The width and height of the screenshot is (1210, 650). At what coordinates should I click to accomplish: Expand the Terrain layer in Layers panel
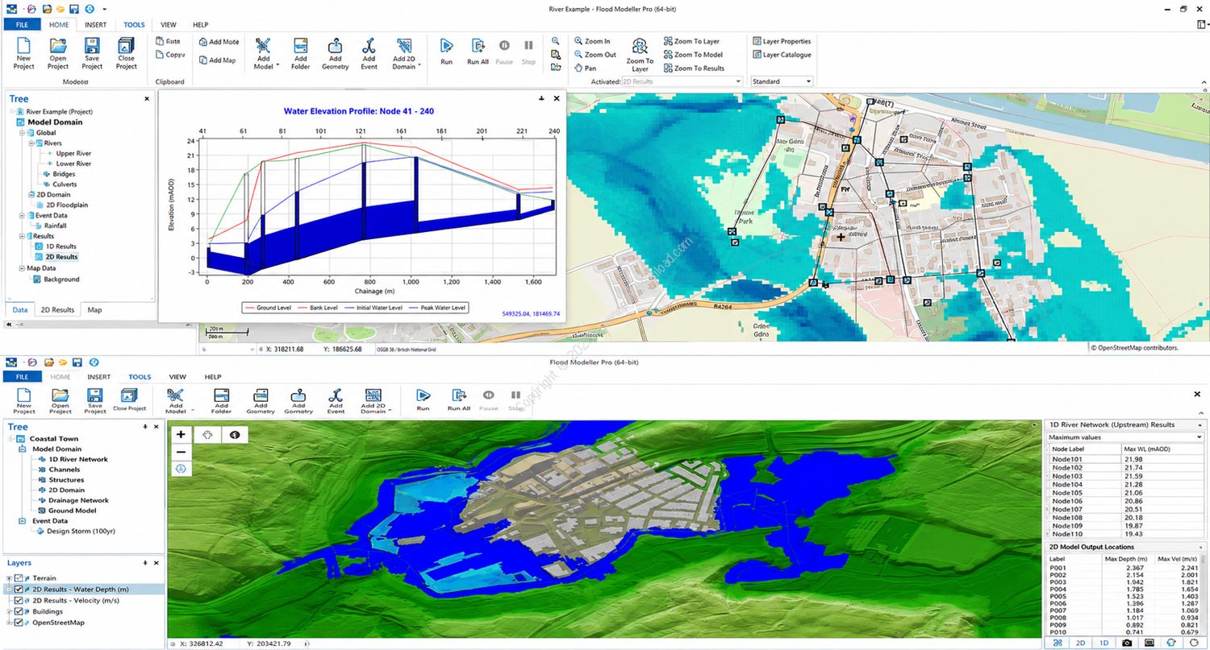(x=9, y=578)
